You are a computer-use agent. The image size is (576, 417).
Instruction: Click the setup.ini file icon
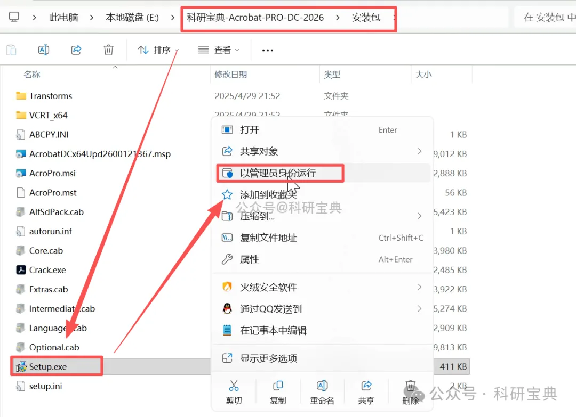[x=21, y=386]
